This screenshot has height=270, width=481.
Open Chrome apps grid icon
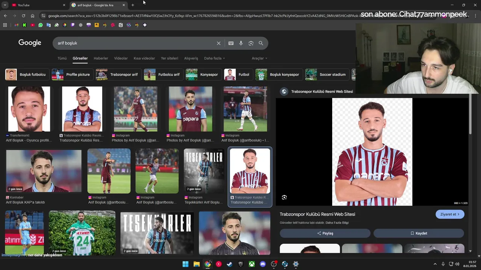[x=5, y=25]
